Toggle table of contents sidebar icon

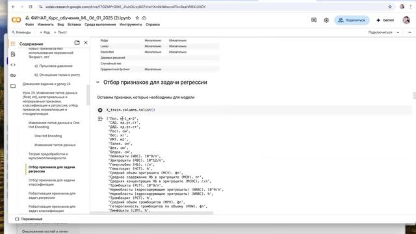tap(13, 44)
